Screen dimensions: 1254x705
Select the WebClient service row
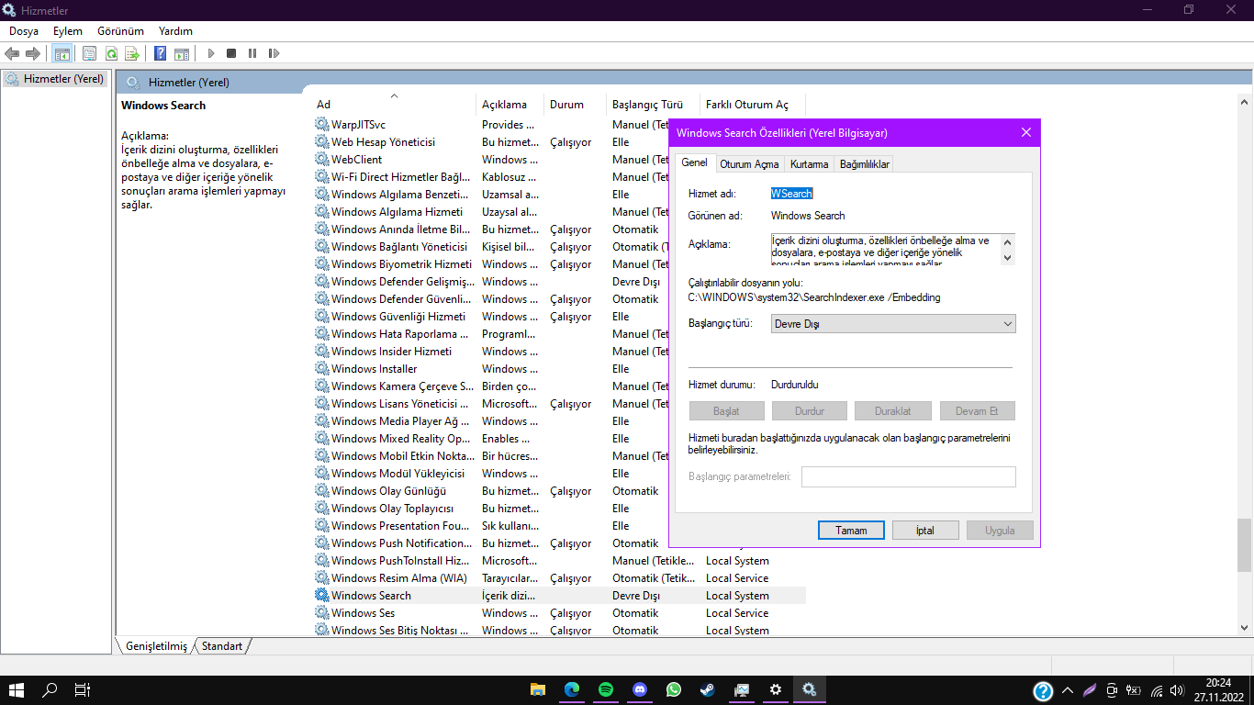click(490, 160)
